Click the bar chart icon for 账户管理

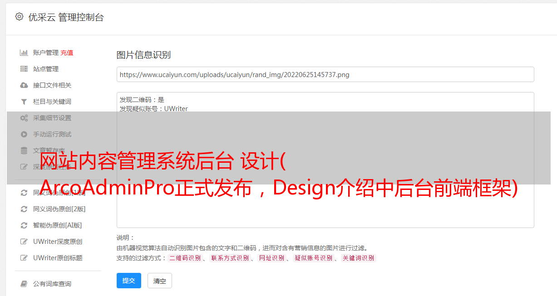click(x=24, y=53)
